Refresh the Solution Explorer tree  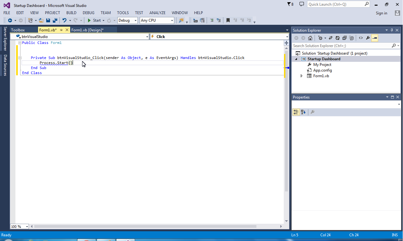(x=338, y=38)
